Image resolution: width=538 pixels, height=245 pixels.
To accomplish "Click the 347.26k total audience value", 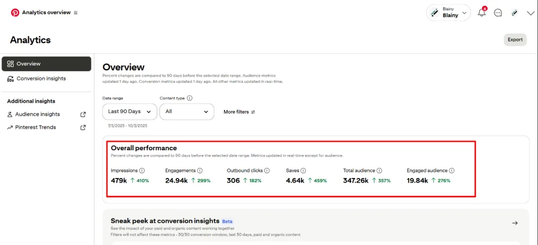I will tap(356, 181).
